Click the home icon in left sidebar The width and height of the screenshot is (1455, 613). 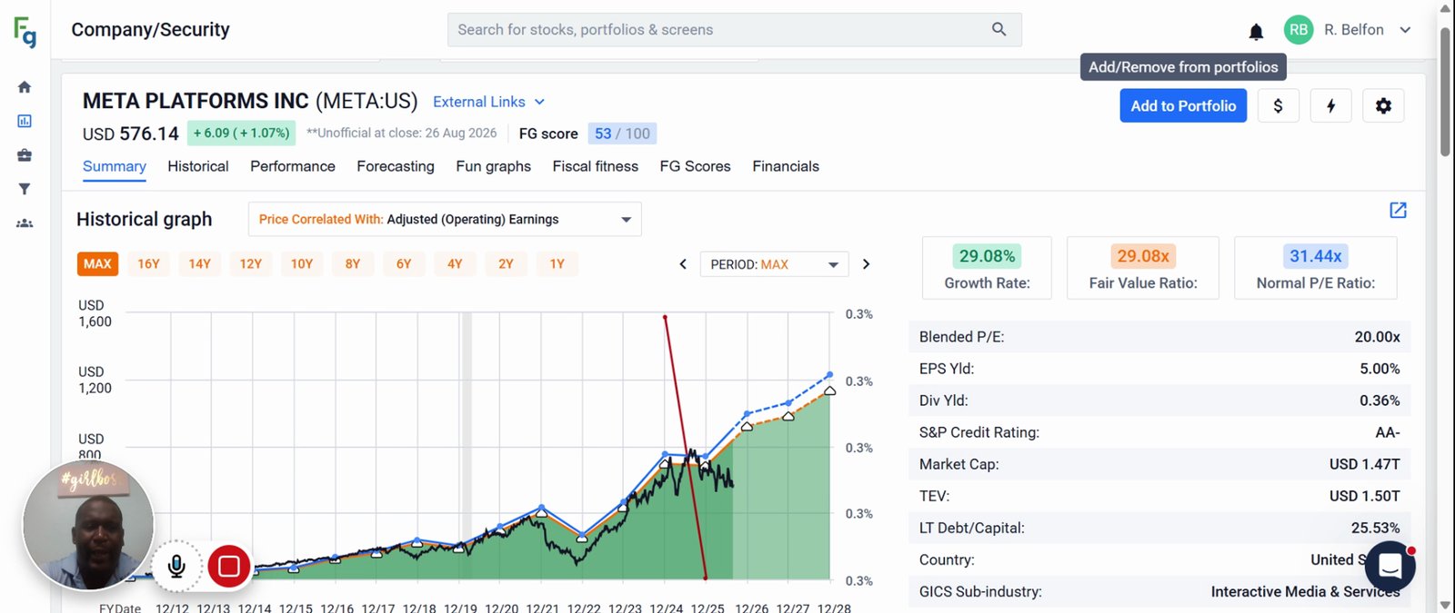[25, 87]
